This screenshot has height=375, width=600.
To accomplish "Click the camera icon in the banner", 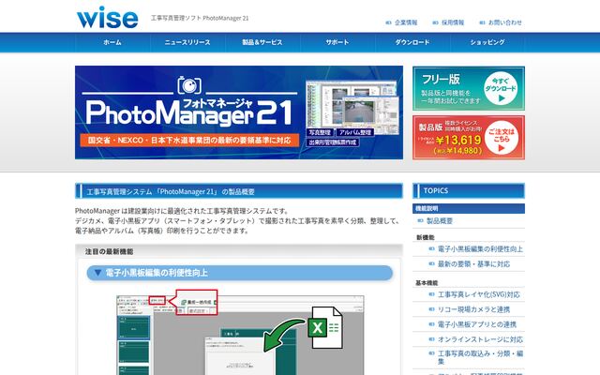I will 189,85.
